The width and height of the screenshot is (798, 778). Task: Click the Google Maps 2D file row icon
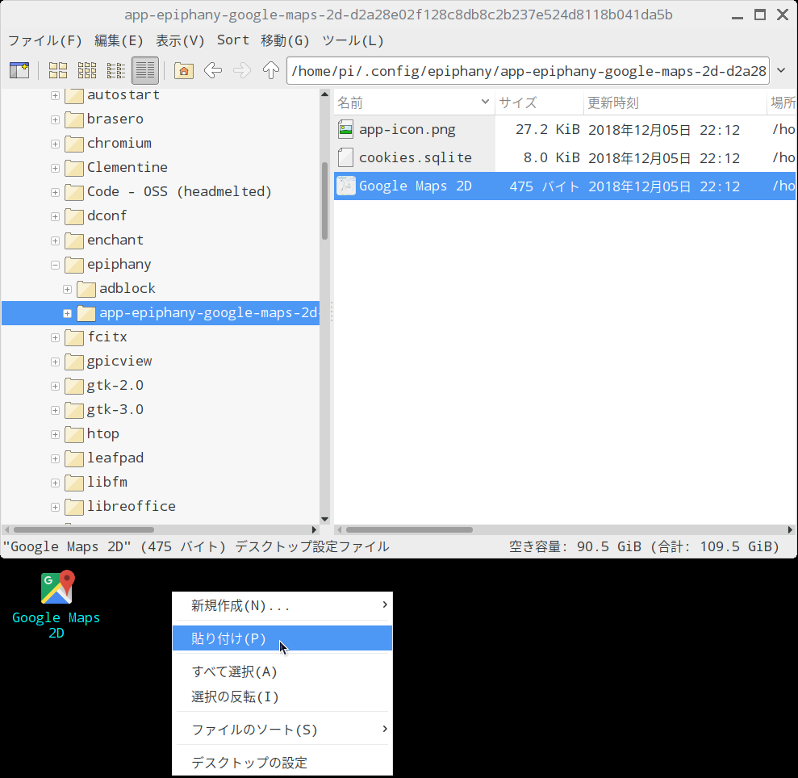(x=345, y=186)
